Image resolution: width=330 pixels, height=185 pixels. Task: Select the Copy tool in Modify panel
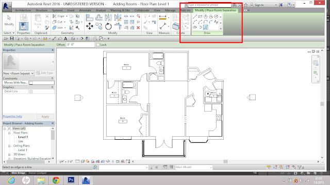98,26
